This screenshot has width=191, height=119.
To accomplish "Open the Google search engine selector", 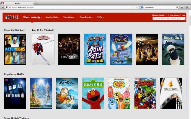I will point(142,7).
